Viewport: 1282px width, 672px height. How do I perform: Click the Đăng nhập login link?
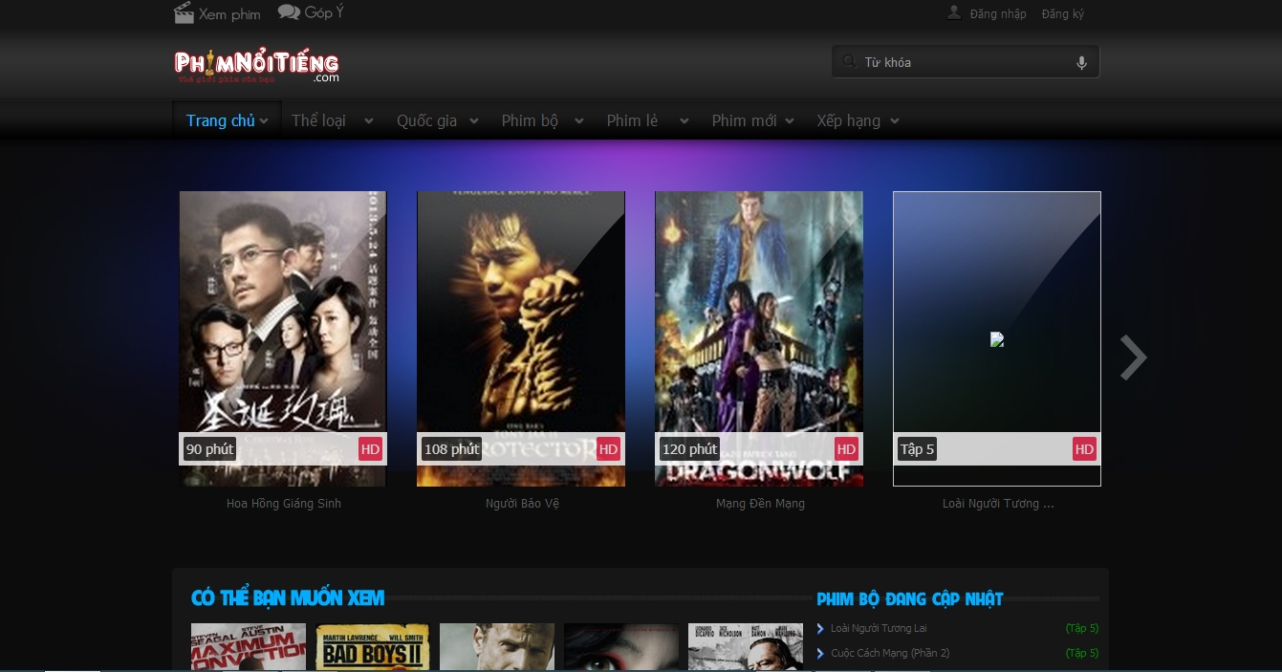coord(998,13)
